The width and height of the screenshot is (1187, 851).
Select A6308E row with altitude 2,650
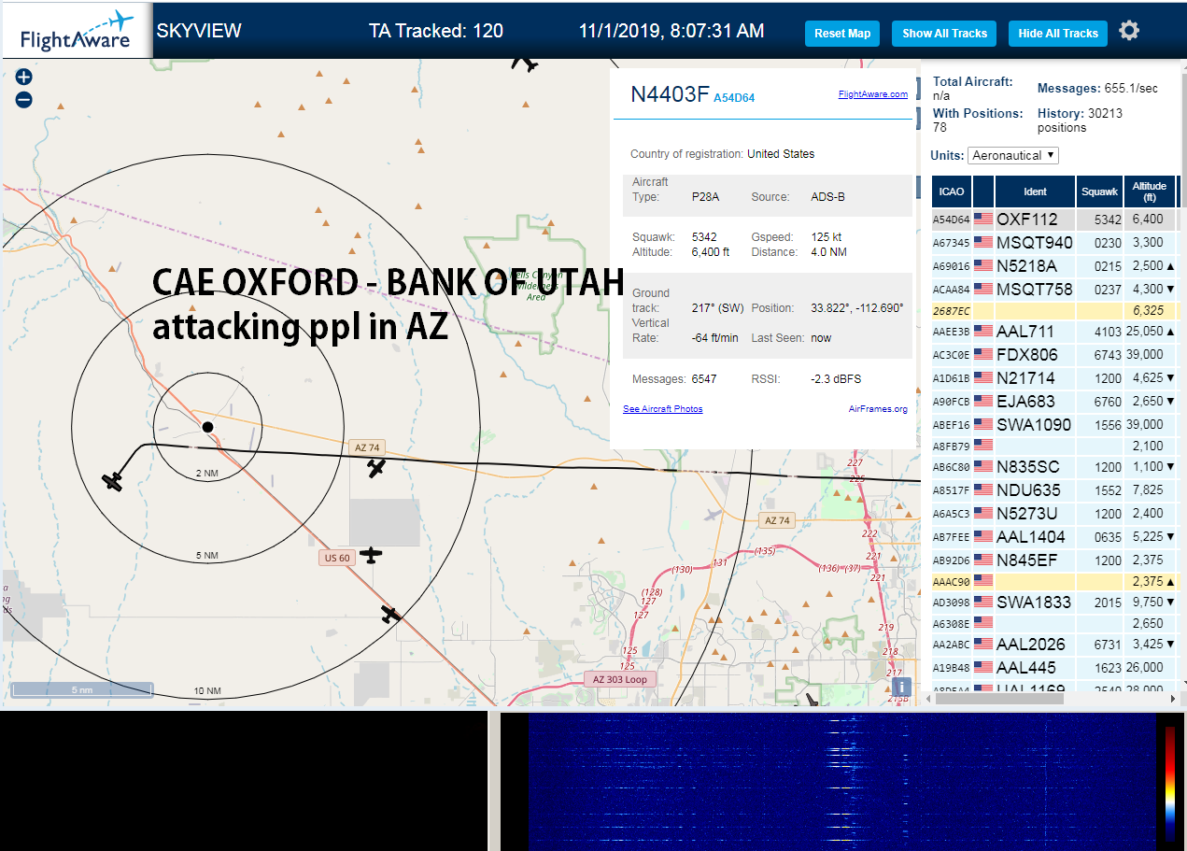tap(1054, 624)
